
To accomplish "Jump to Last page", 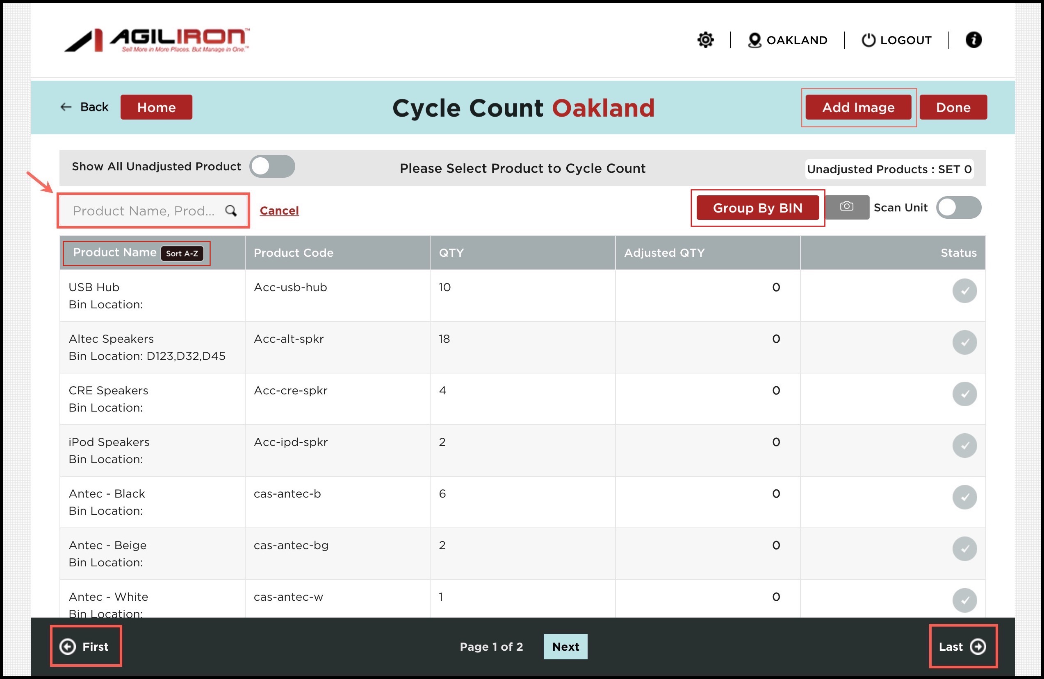I will pyautogui.click(x=962, y=646).
